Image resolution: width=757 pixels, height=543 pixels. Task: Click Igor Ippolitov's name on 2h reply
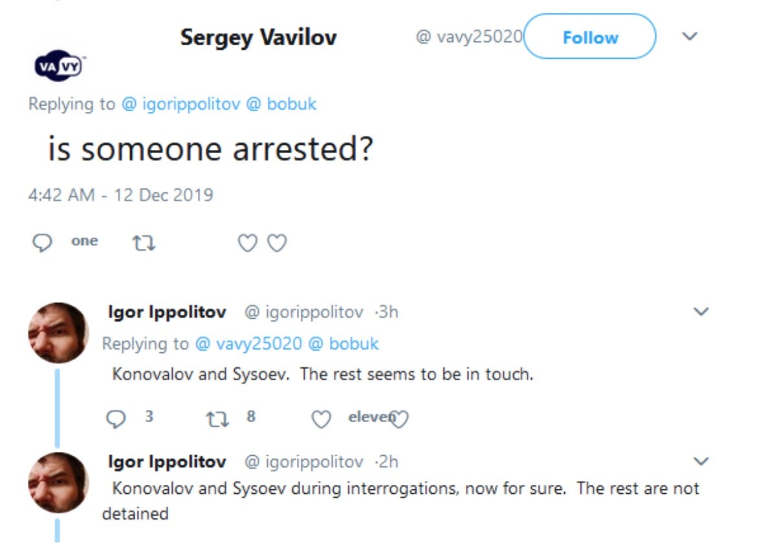[x=167, y=462]
